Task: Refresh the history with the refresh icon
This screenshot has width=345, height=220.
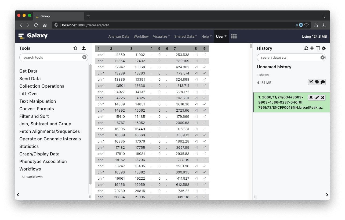Action: click(x=306, y=48)
